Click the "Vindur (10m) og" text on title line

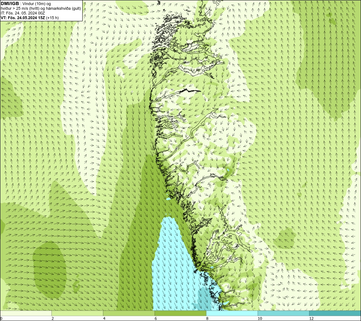36,4
